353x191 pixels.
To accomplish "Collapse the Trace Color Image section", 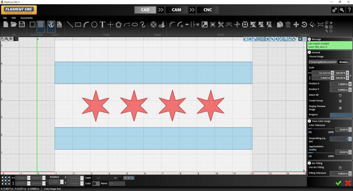I will click(309, 121).
